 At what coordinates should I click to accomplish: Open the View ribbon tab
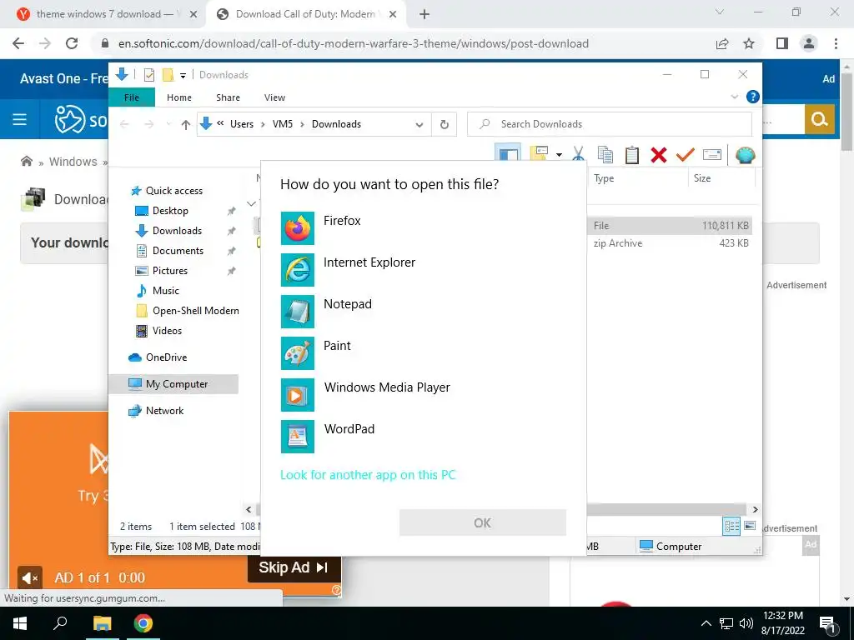274,97
